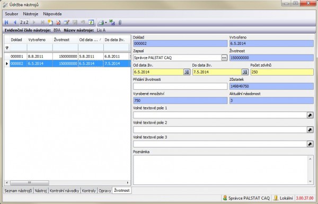The image size is (318, 204).
Task: Go to next record arrow
Action: (34, 22)
